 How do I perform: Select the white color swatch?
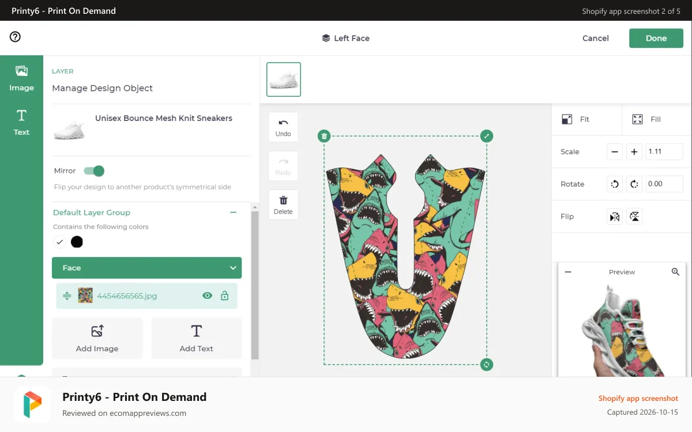(59, 242)
